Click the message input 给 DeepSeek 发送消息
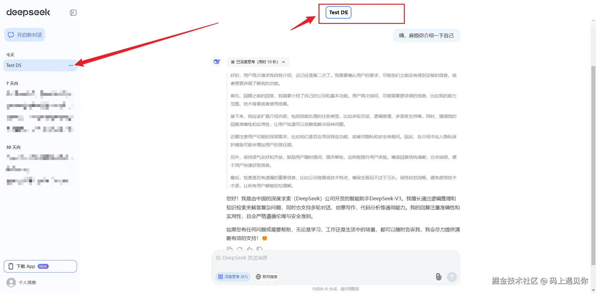Viewport: 596px width, 293px height. [335, 258]
